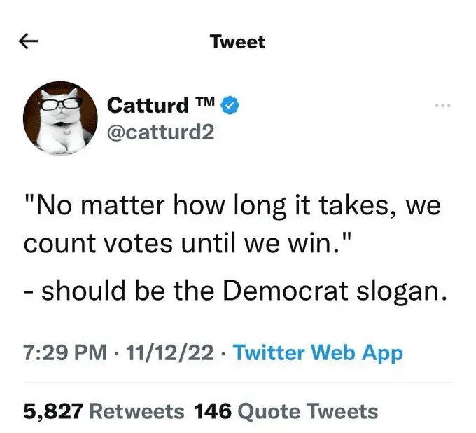View the 5,827 Retweets list

(x=104, y=411)
